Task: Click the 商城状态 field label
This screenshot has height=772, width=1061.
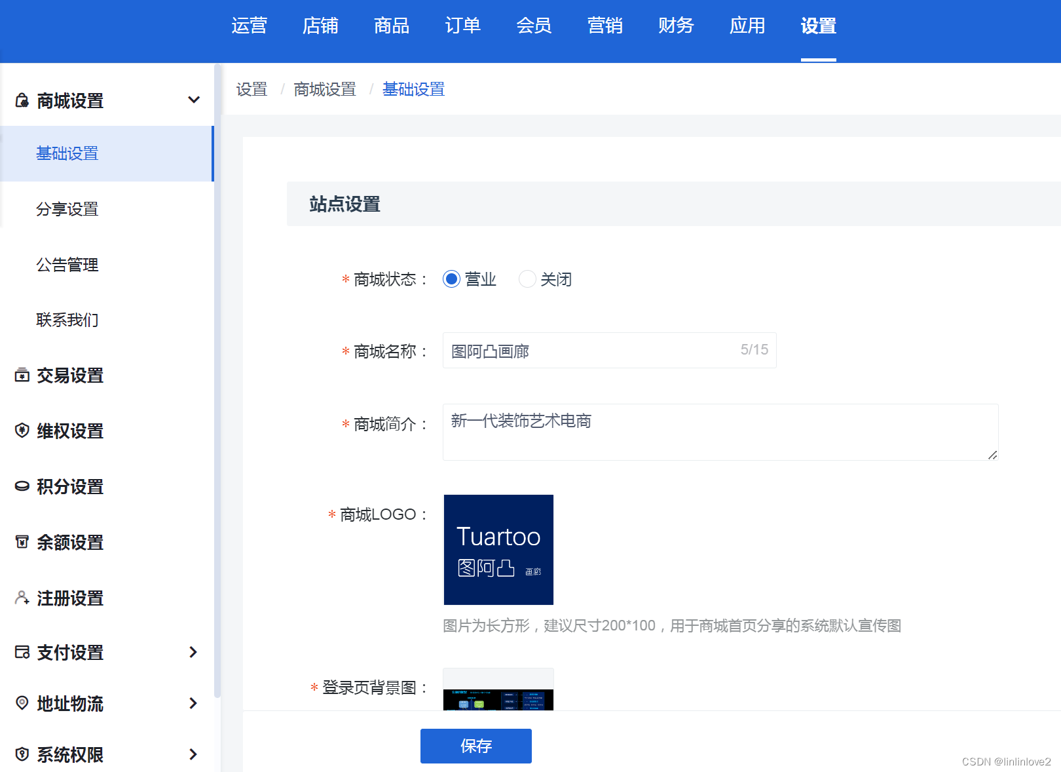Action: (385, 280)
